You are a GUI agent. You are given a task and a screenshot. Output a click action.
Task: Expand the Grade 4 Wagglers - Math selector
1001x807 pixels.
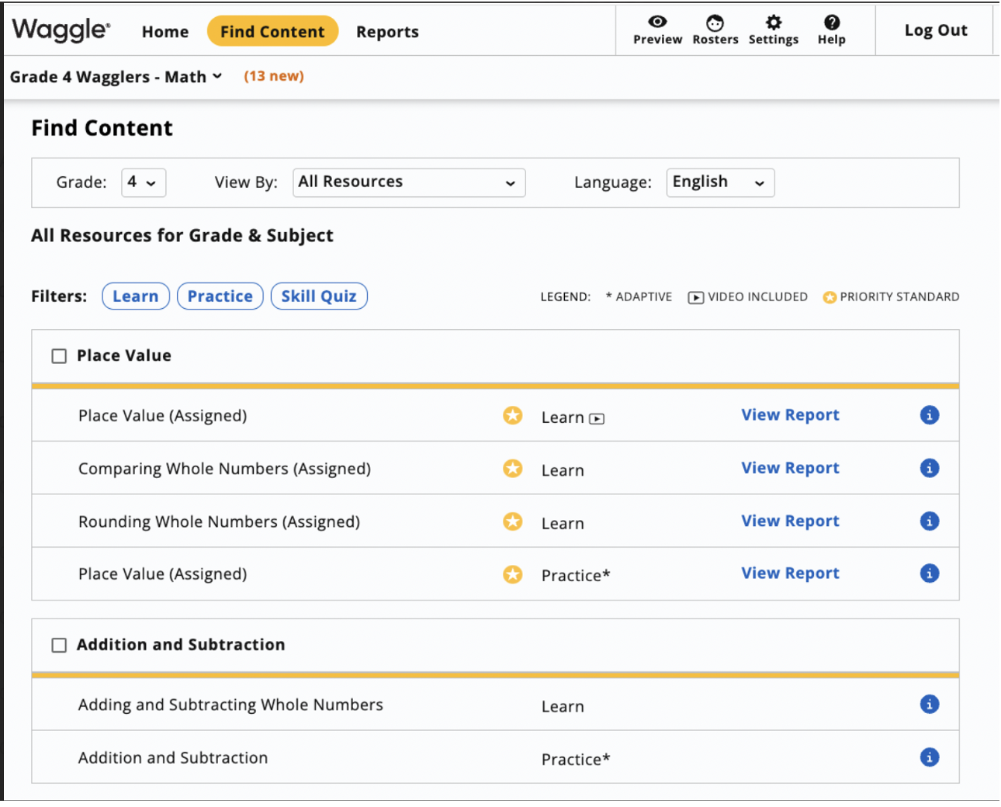click(x=115, y=76)
